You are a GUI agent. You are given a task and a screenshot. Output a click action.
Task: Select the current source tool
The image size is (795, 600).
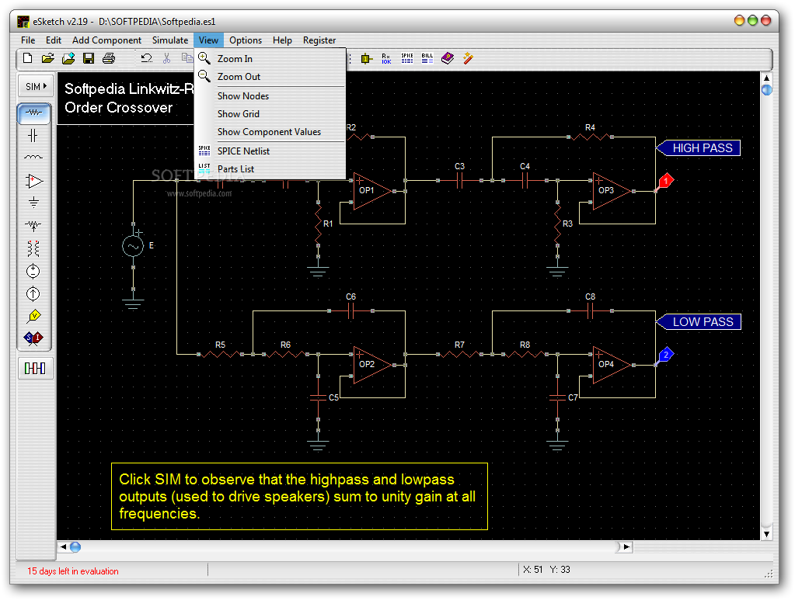click(x=33, y=293)
